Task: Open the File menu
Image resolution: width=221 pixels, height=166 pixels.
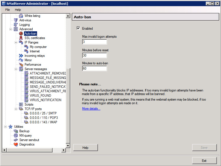Action: [x=7, y=10]
